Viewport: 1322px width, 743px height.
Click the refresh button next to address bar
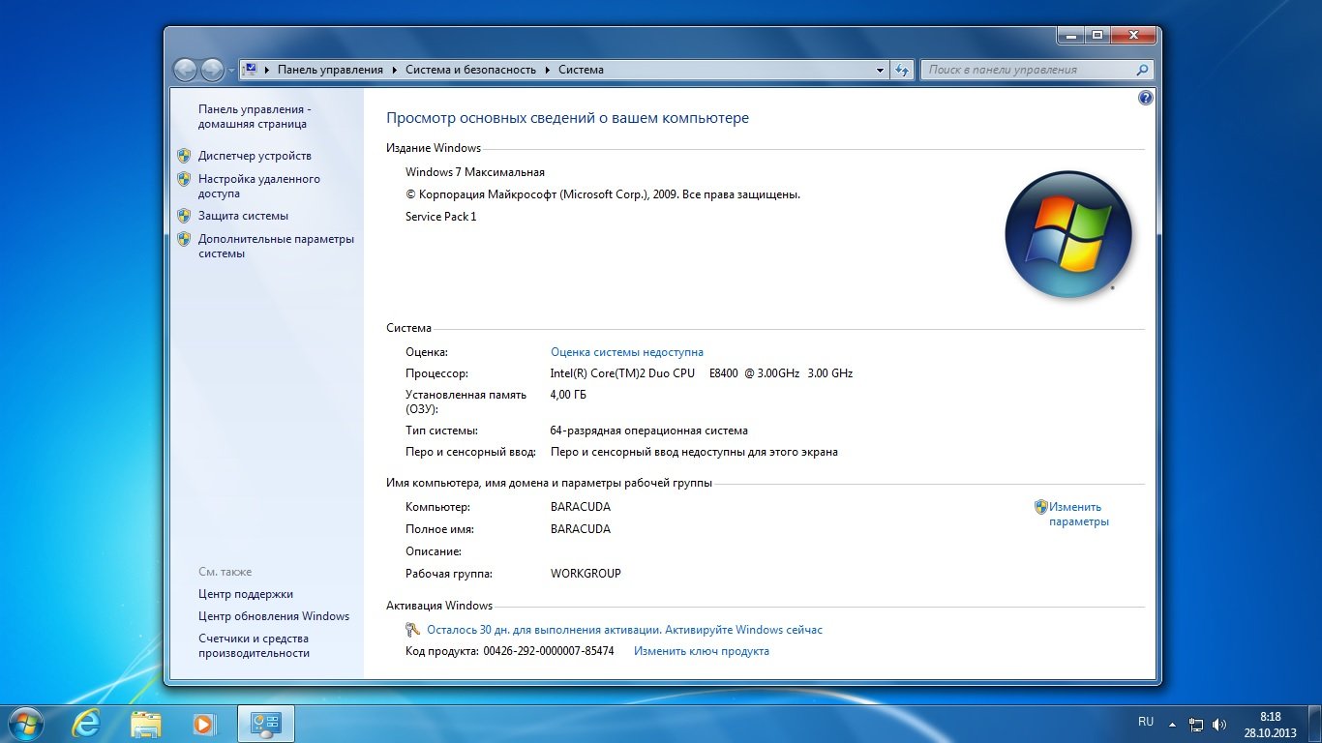pyautogui.click(x=903, y=70)
